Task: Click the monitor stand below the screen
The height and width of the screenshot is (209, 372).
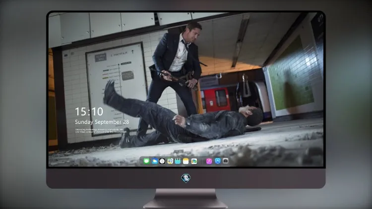Action: point(186,199)
